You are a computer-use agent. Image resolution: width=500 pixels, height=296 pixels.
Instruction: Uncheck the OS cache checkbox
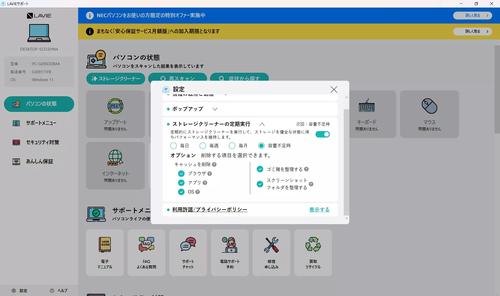[x=181, y=192]
